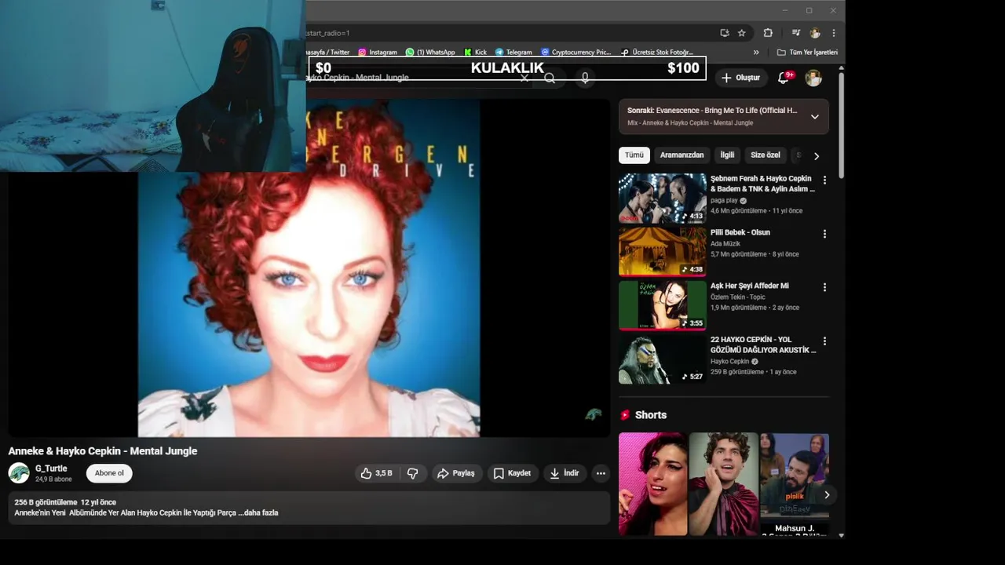
Task: Open the Chrome extensions puzzle icon
Action: tap(768, 33)
